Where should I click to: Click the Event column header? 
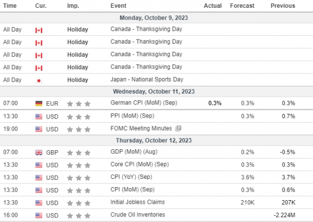118,6
